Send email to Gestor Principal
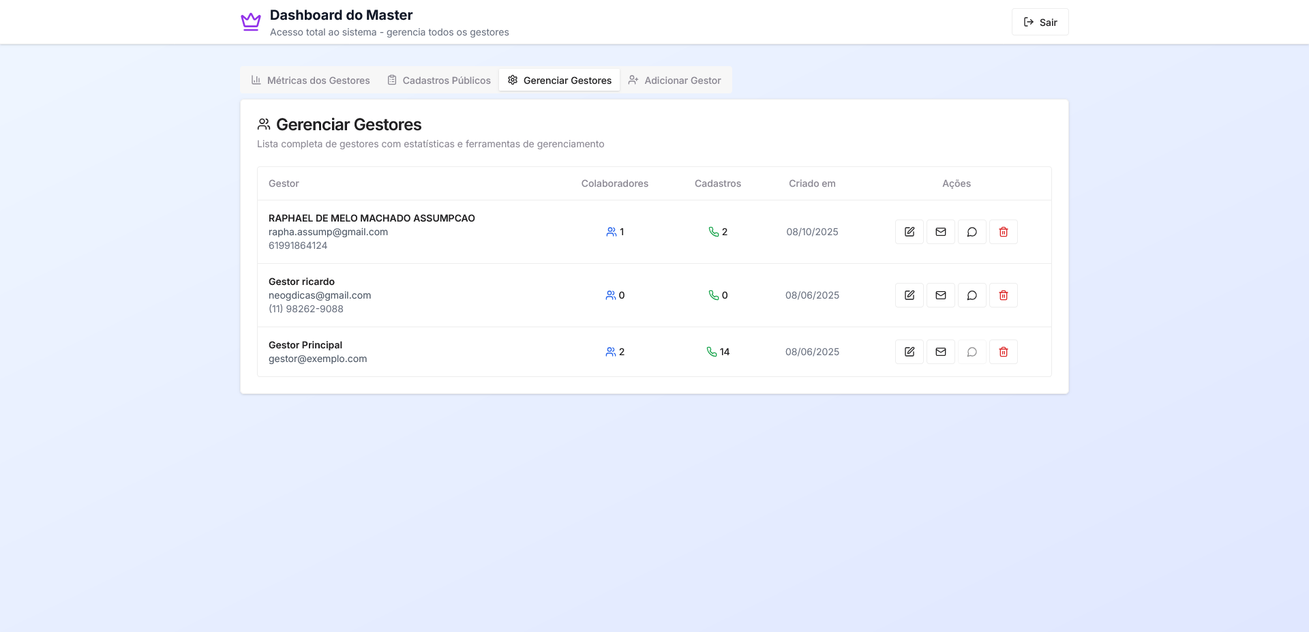 [x=940, y=352]
